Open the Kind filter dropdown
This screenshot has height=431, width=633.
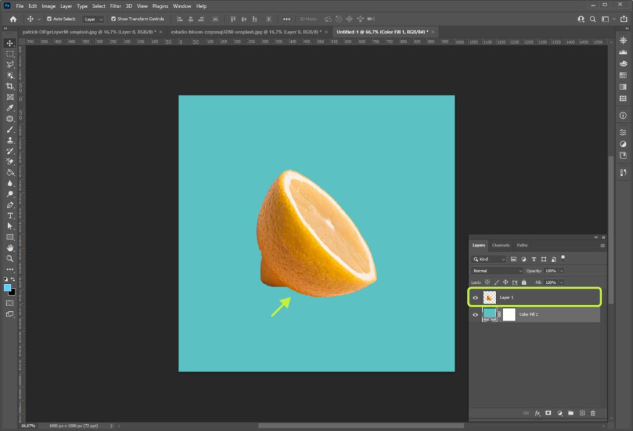tap(489, 259)
